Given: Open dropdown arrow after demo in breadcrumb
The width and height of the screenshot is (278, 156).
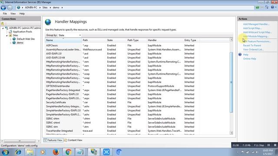Looking at the screenshot, I should click(62, 8).
